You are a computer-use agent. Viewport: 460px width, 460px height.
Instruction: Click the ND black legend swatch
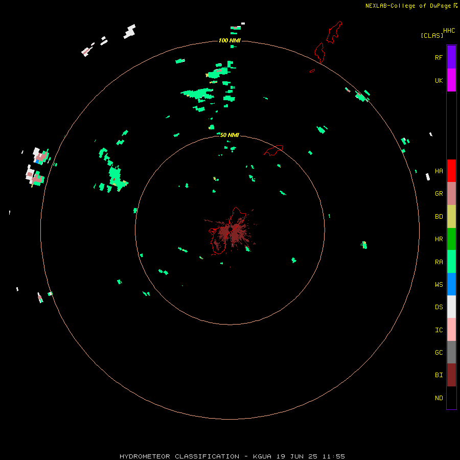[x=451, y=398]
